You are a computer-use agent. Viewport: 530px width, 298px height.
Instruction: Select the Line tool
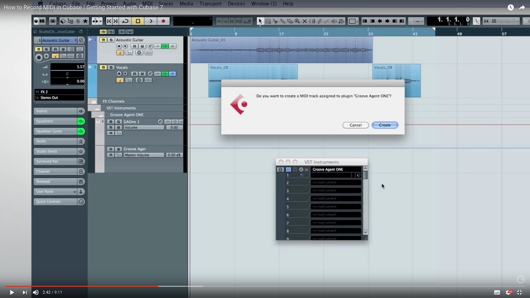click(327, 21)
